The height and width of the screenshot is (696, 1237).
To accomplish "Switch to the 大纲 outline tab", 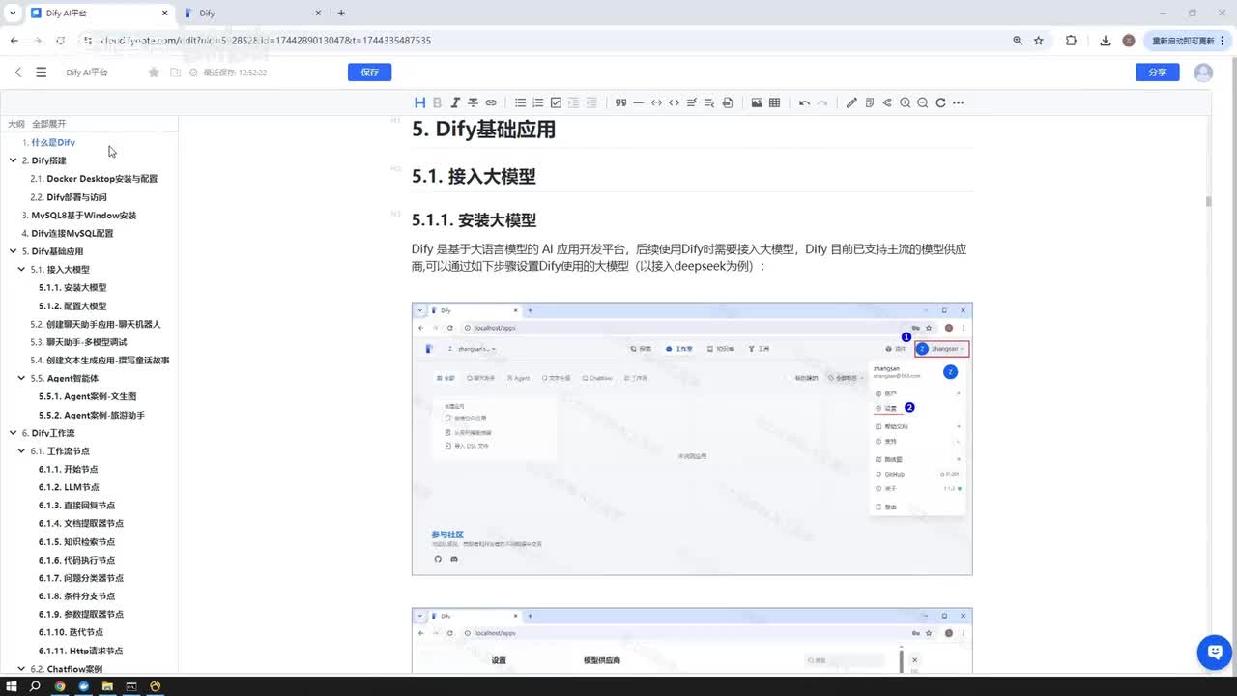I will click(x=15, y=124).
